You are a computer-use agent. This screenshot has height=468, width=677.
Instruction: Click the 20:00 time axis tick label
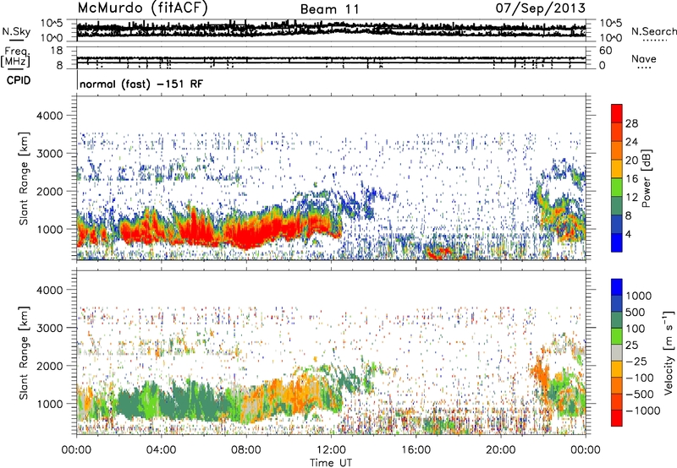[500, 450]
